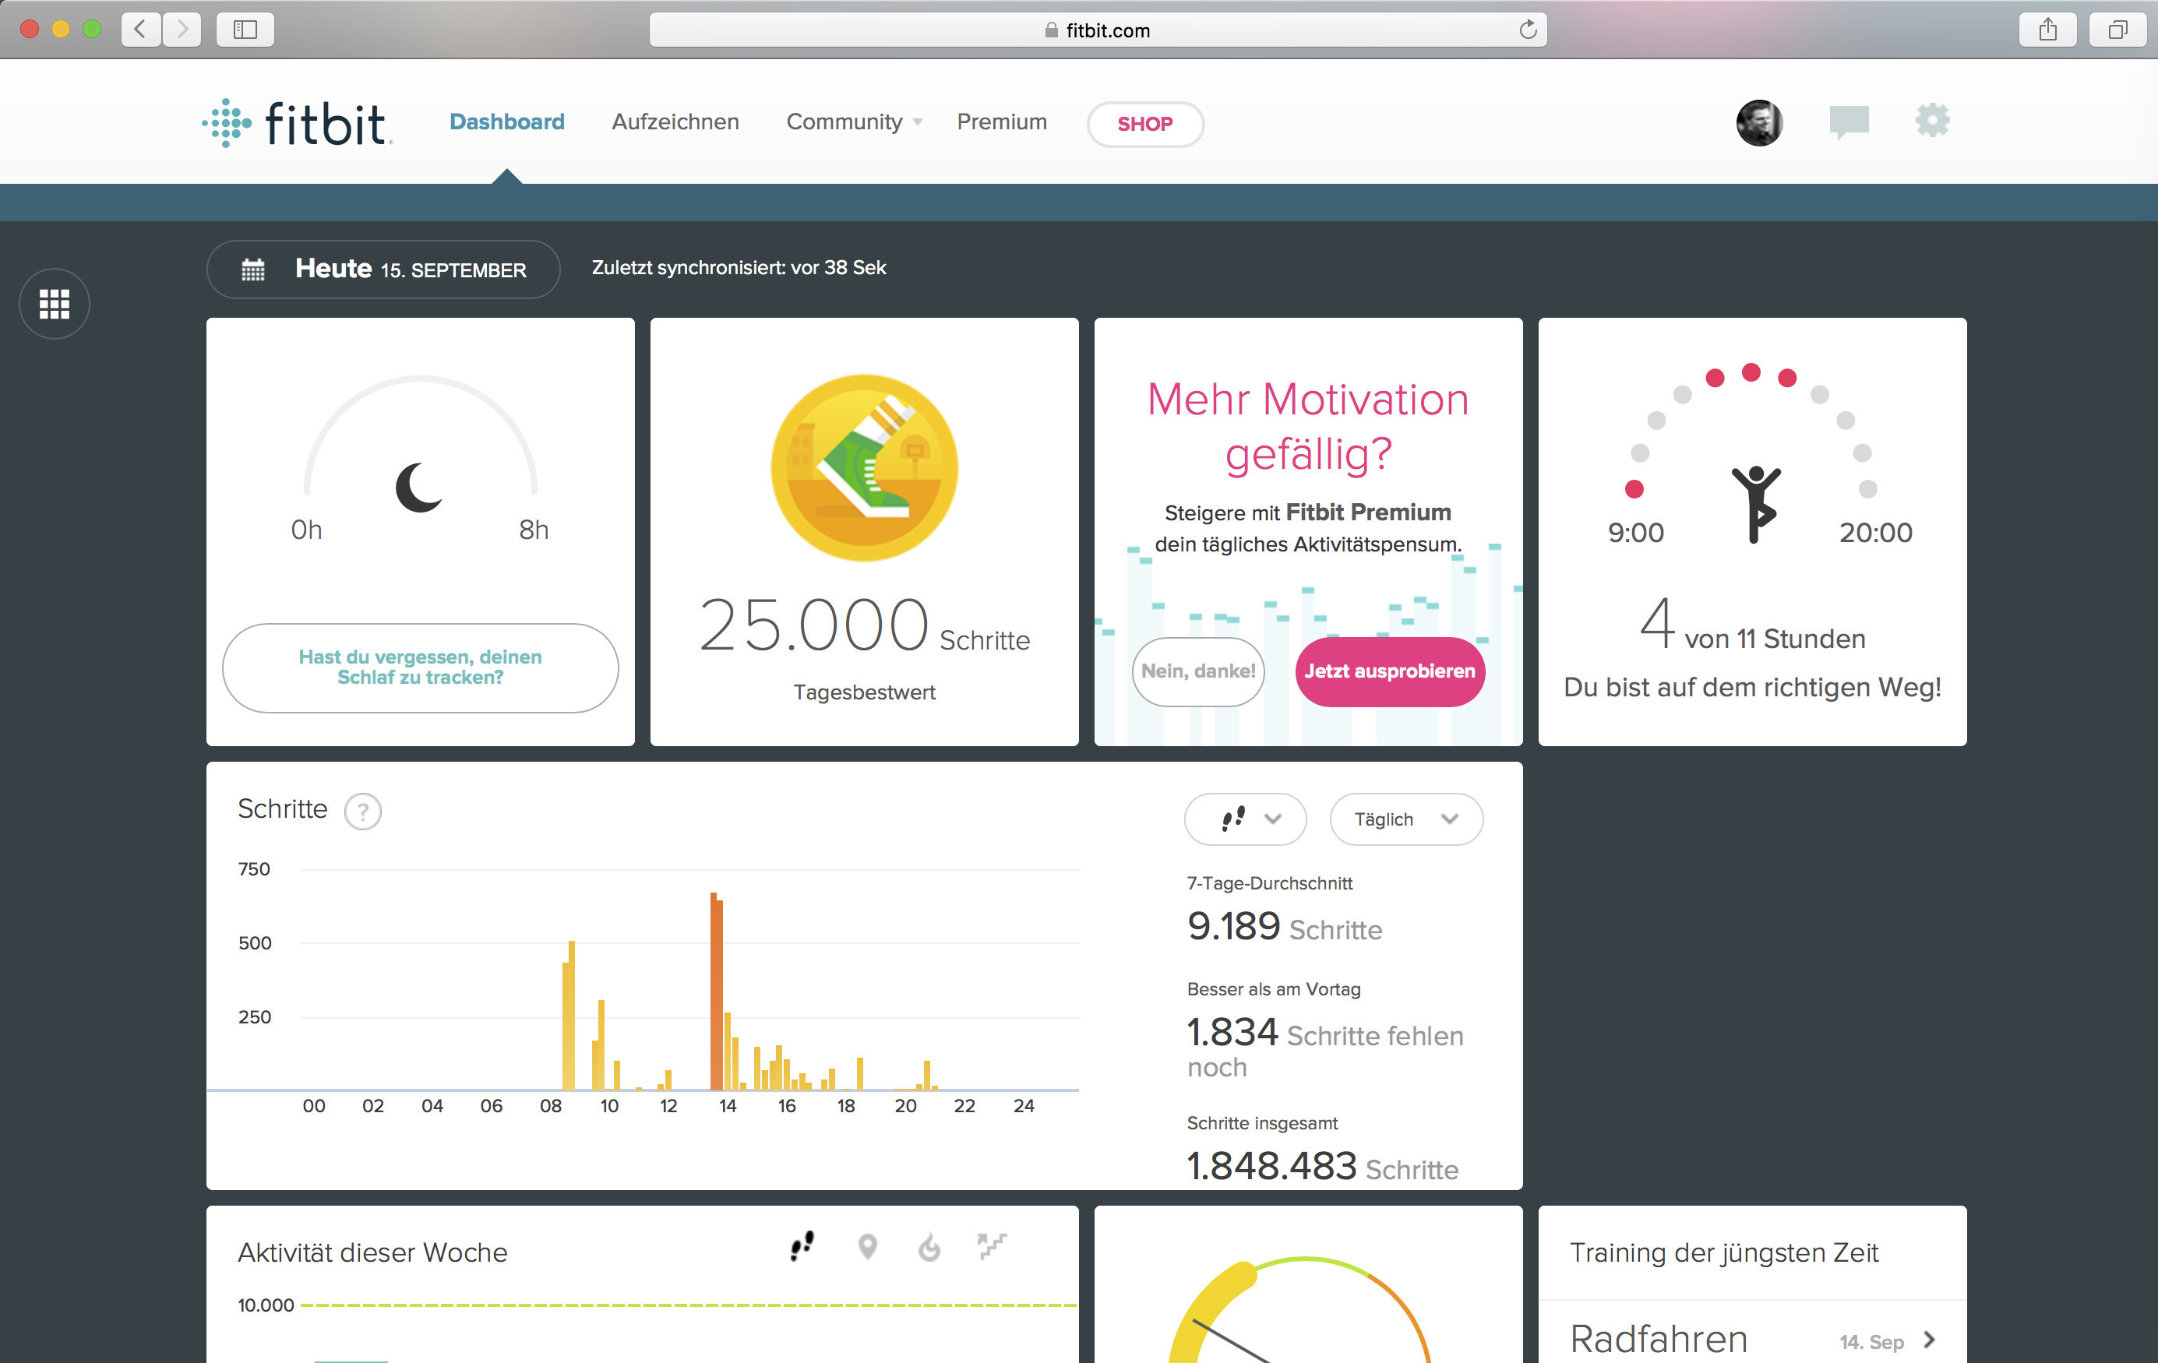
Task: Select steps footprint icon in weekly activity
Action: (x=802, y=1245)
